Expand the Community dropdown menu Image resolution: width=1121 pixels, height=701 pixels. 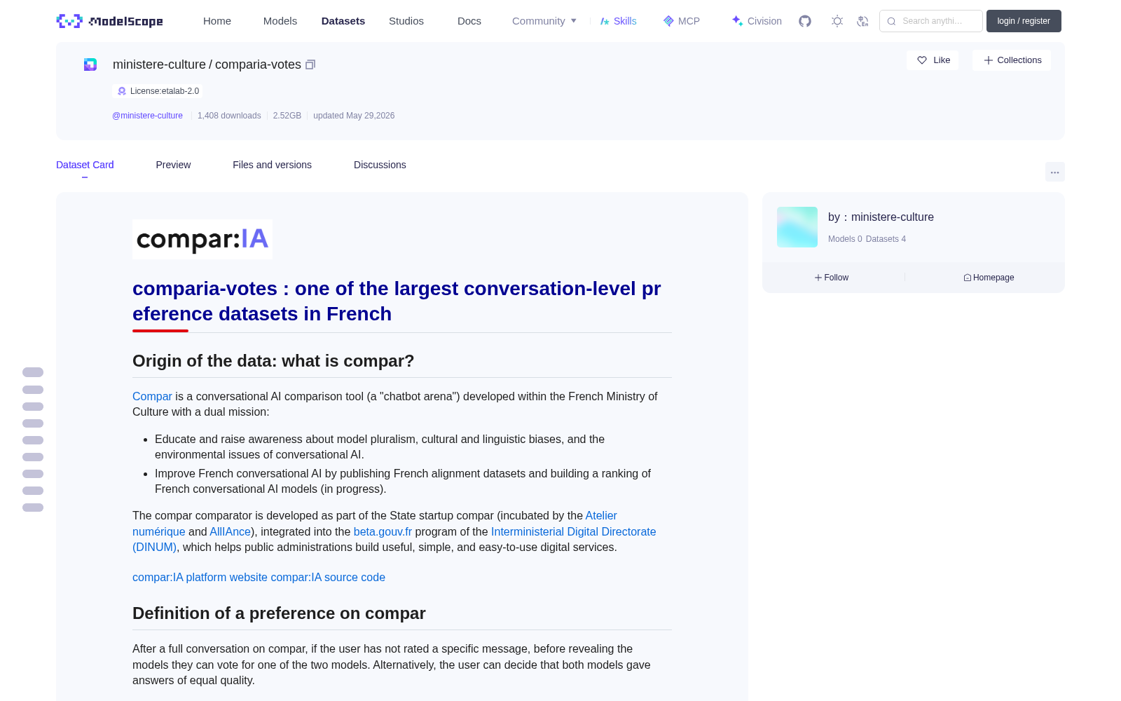pos(544,21)
